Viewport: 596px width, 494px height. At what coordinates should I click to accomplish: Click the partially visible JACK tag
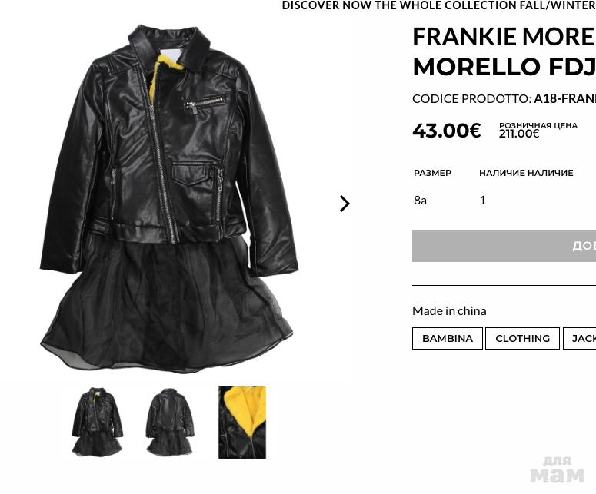[582, 338]
